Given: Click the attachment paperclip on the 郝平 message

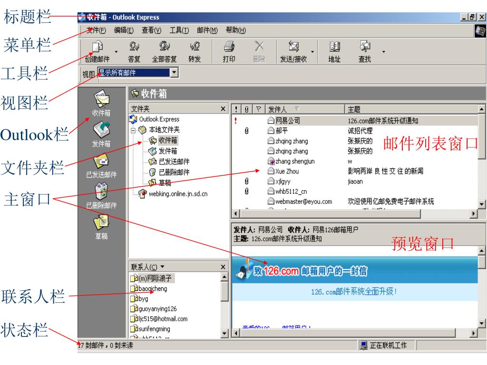Looking at the screenshot, I should [x=247, y=131].
